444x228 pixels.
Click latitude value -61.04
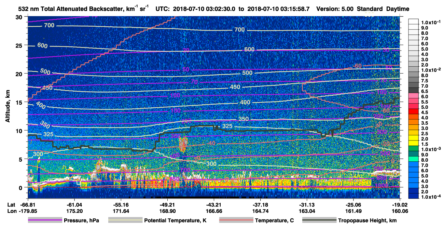tap(74, 204)
